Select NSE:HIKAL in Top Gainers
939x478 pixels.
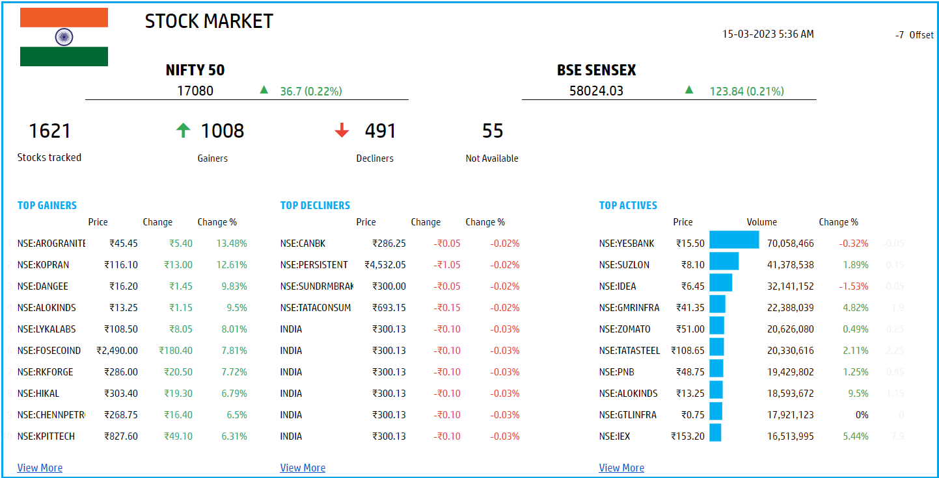(x=38, y=394)
